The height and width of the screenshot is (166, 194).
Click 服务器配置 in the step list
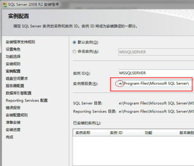[15, 86]
